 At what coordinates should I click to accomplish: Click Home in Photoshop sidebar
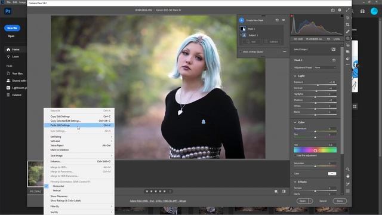(16, 50)
